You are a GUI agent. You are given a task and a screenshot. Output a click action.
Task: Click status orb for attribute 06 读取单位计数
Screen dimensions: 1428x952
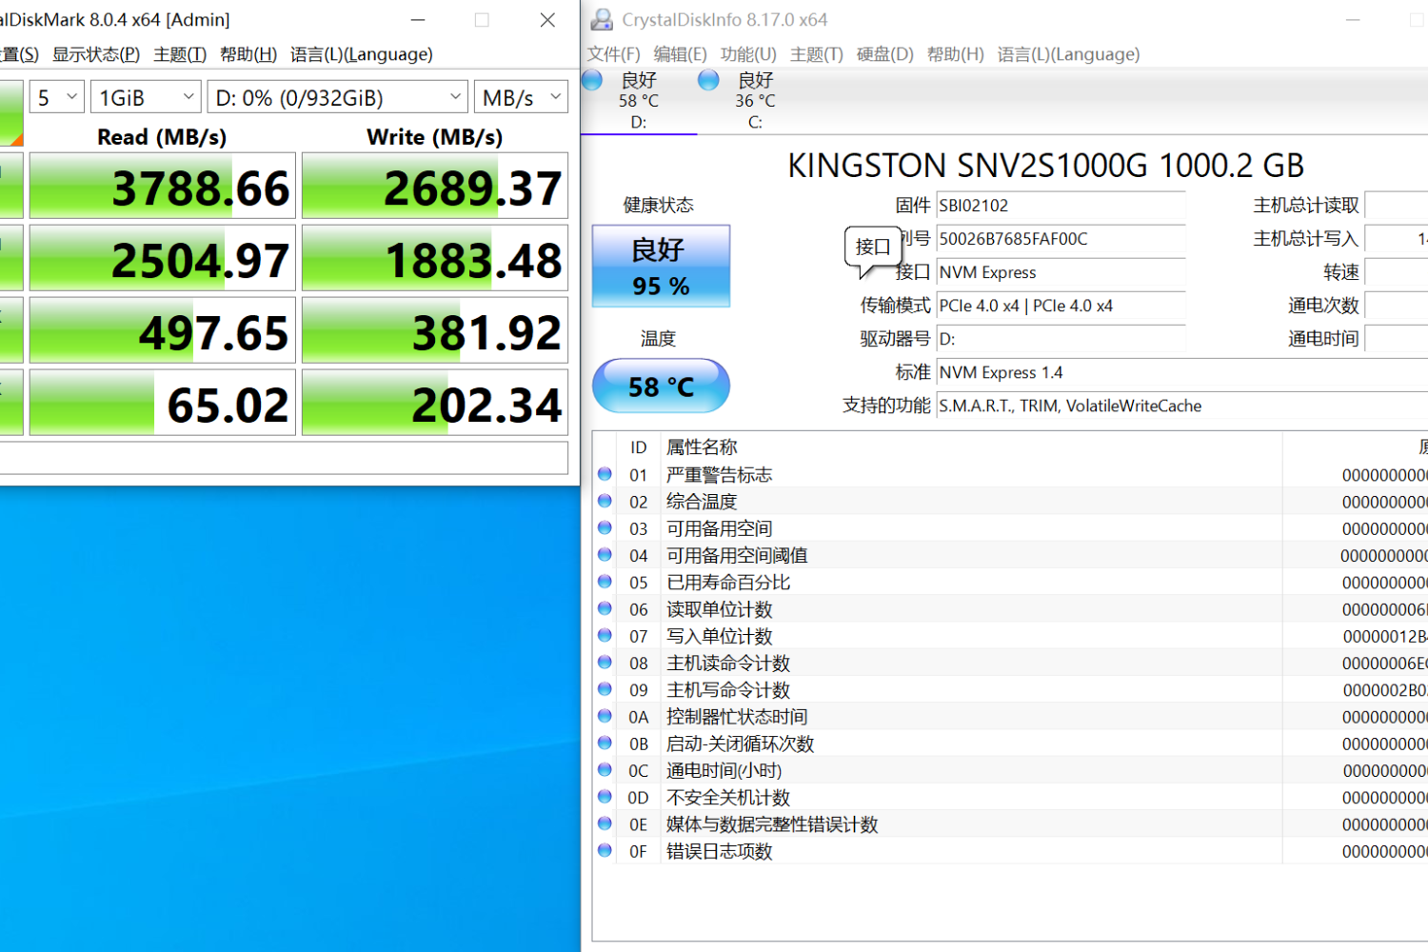pyautogui.click(x=605, y=608)
